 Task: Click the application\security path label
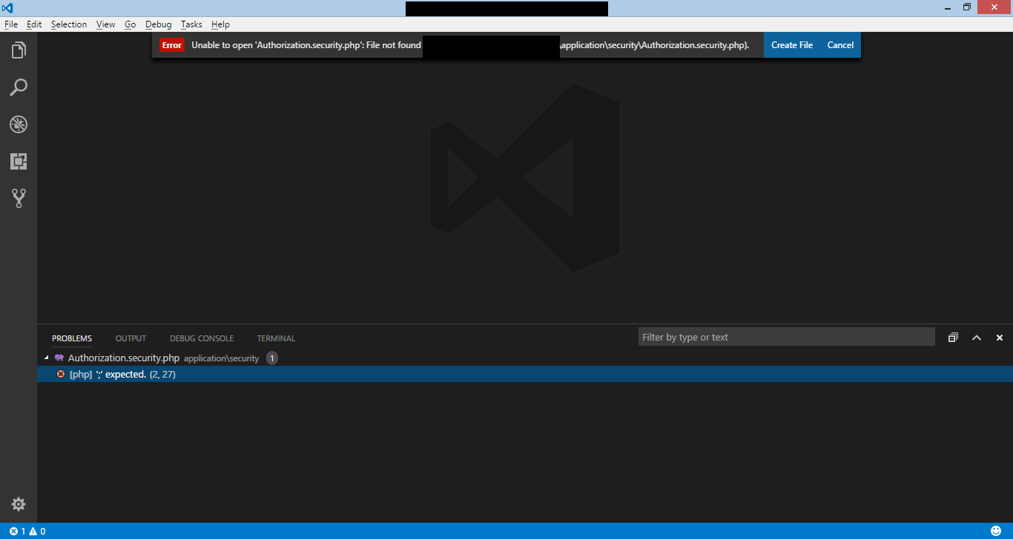click(x=221, y=358)
